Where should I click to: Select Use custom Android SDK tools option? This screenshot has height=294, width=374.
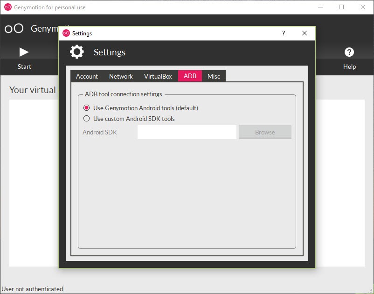click(129, 119)
